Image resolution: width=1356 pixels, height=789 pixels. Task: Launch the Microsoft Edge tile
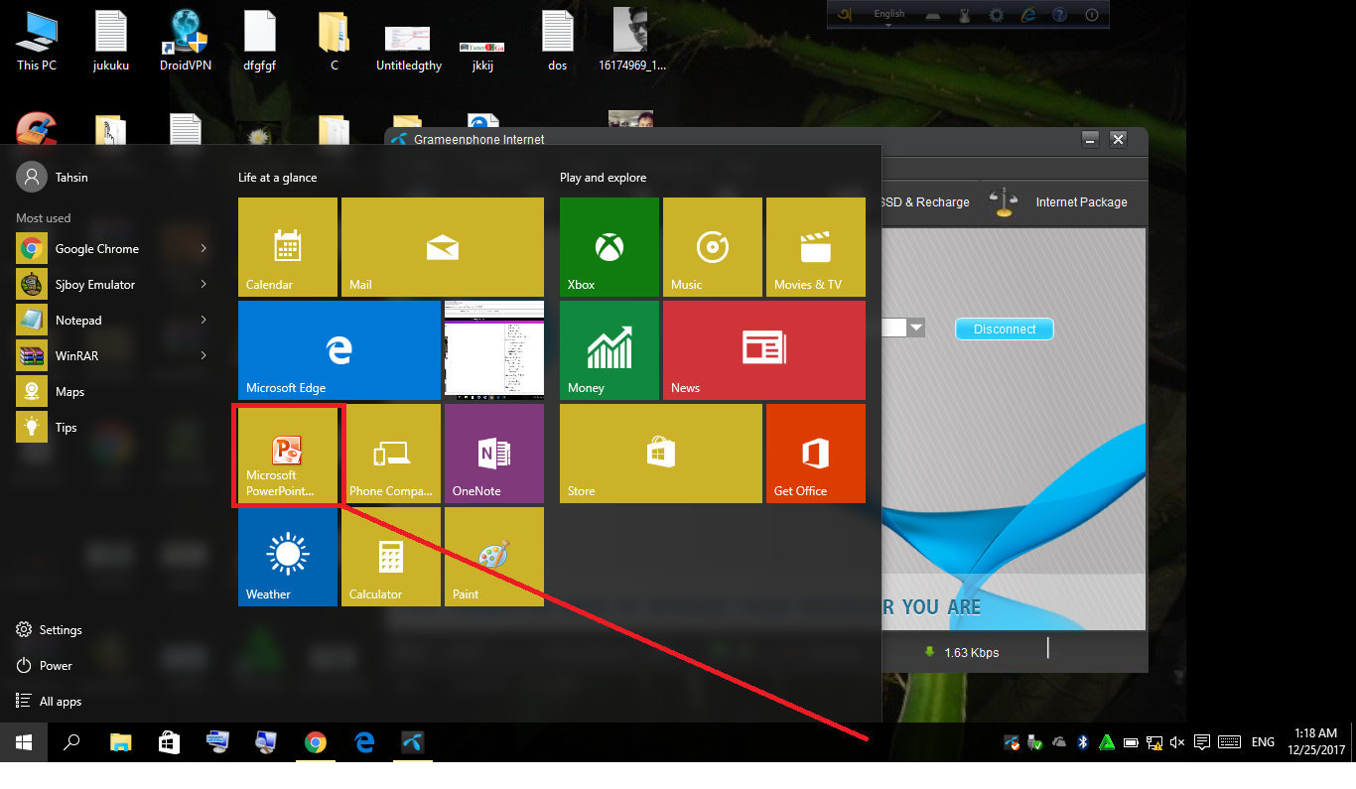[x=339, y=350]
